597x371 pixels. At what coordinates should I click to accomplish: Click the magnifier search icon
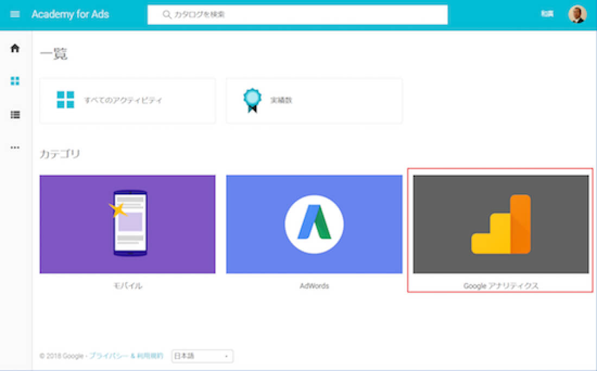click(167, 15)
